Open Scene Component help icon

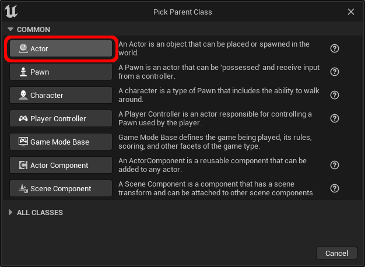click(335, 188)
